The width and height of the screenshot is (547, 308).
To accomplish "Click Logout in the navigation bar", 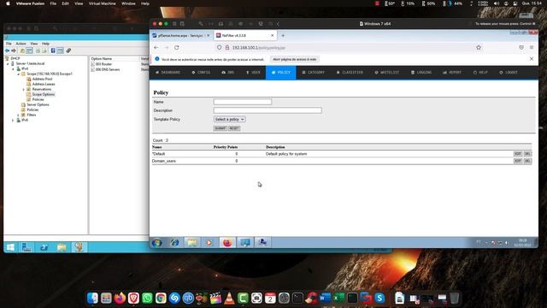I will 509,72.
